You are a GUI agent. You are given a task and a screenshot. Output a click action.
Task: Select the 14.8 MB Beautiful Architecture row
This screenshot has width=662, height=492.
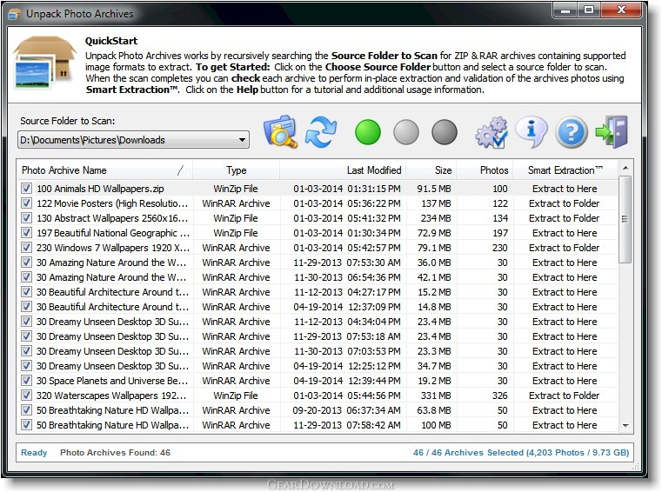tap(318, 306)
